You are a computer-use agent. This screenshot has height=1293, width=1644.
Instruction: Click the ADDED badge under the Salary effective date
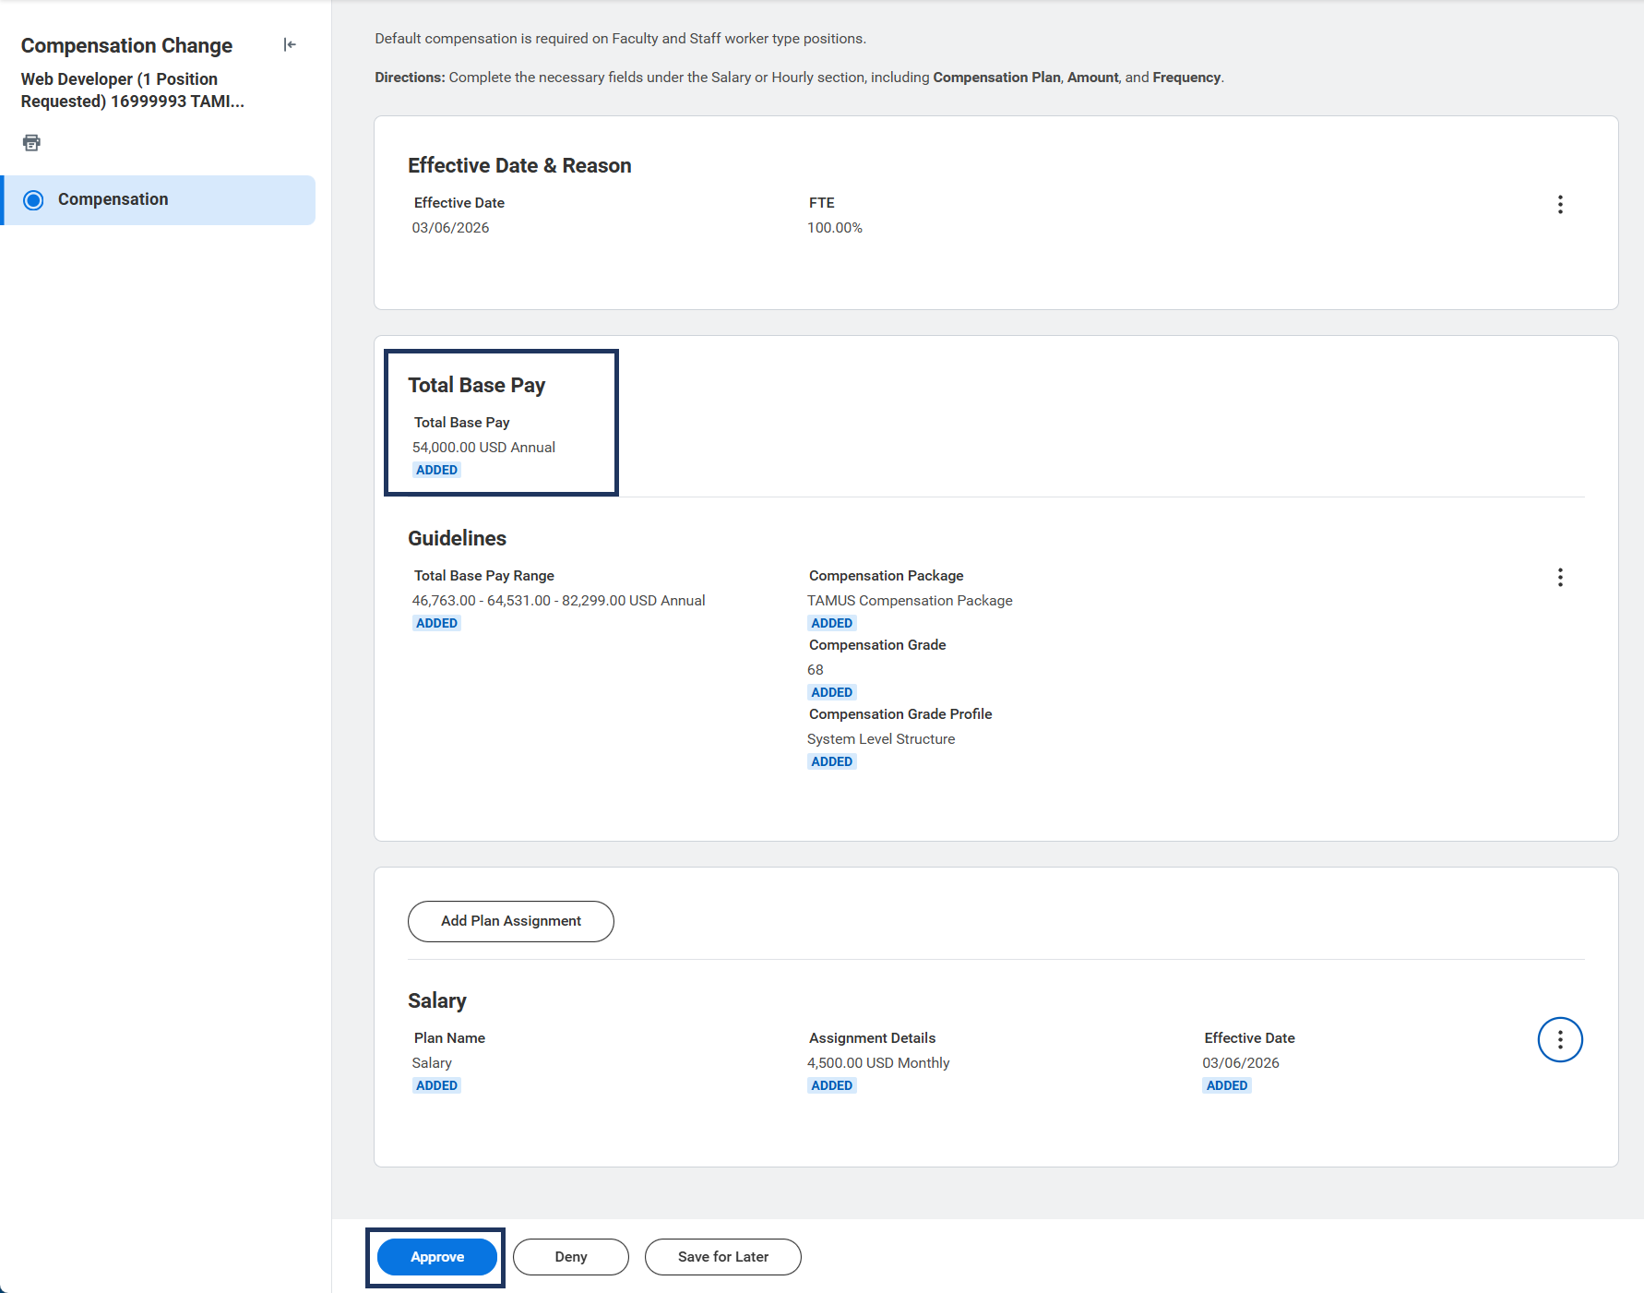coord(1227,1085)
